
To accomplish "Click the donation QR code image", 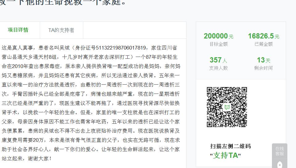I will tap(227, 107).
